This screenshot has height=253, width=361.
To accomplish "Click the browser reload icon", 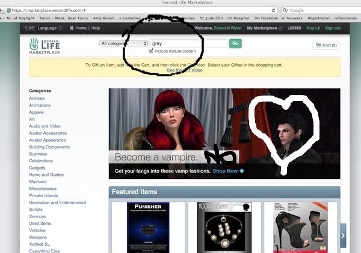I will (x=273, y=10).
